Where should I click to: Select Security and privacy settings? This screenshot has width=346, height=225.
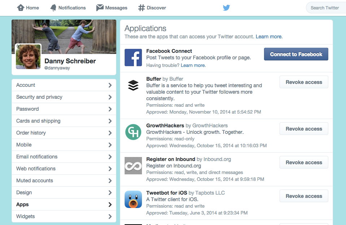pos(39,97)
